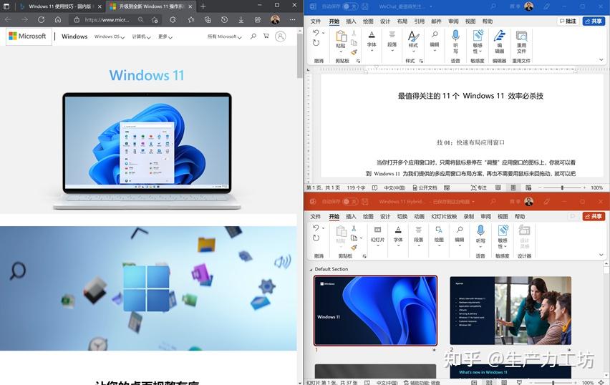Screen dimensions: 610x385
Task: Click 批注 comments button in Word
Action: (x=568, y=21)
